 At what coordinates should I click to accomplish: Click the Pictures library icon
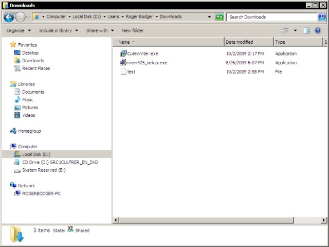pyautogui.click(x=17, y=108)
